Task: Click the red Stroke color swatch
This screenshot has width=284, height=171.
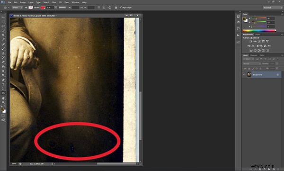Action: click(43, 8)
